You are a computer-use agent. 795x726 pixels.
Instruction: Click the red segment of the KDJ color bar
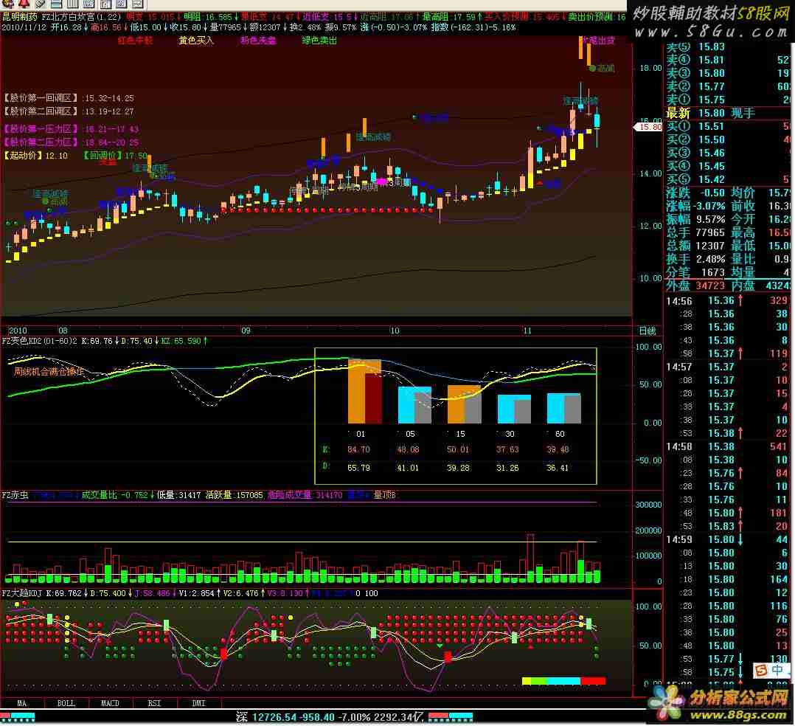(x=593, y=681)
